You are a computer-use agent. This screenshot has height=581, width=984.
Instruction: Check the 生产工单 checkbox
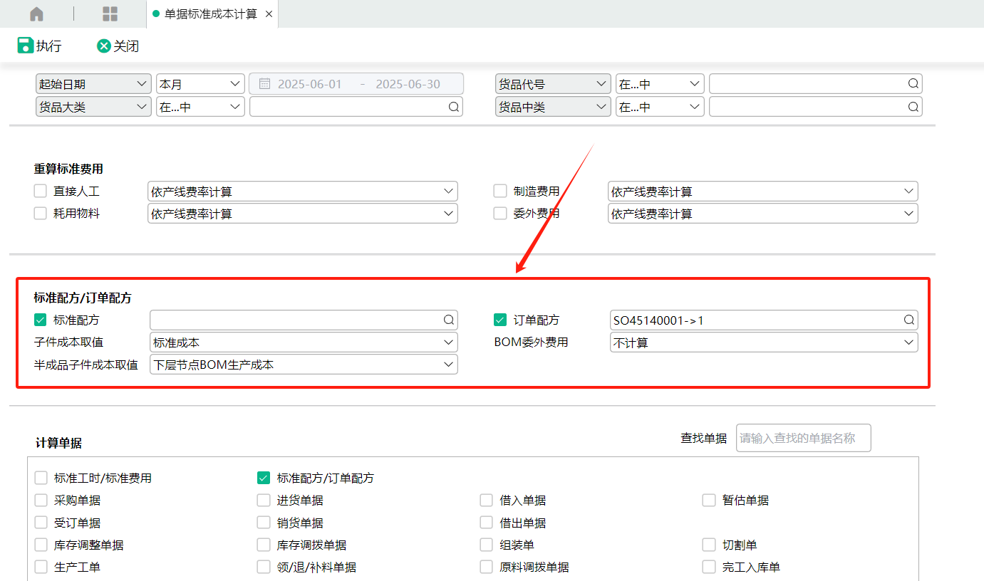(x=41, y=567)
